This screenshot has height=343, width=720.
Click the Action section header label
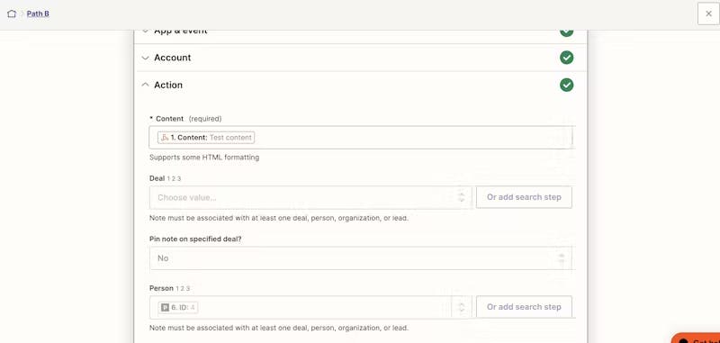coord(168,85)
